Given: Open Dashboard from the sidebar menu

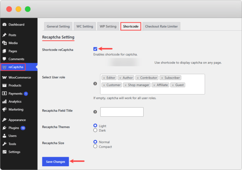Looking at the screenshot, I should [17, 24].
